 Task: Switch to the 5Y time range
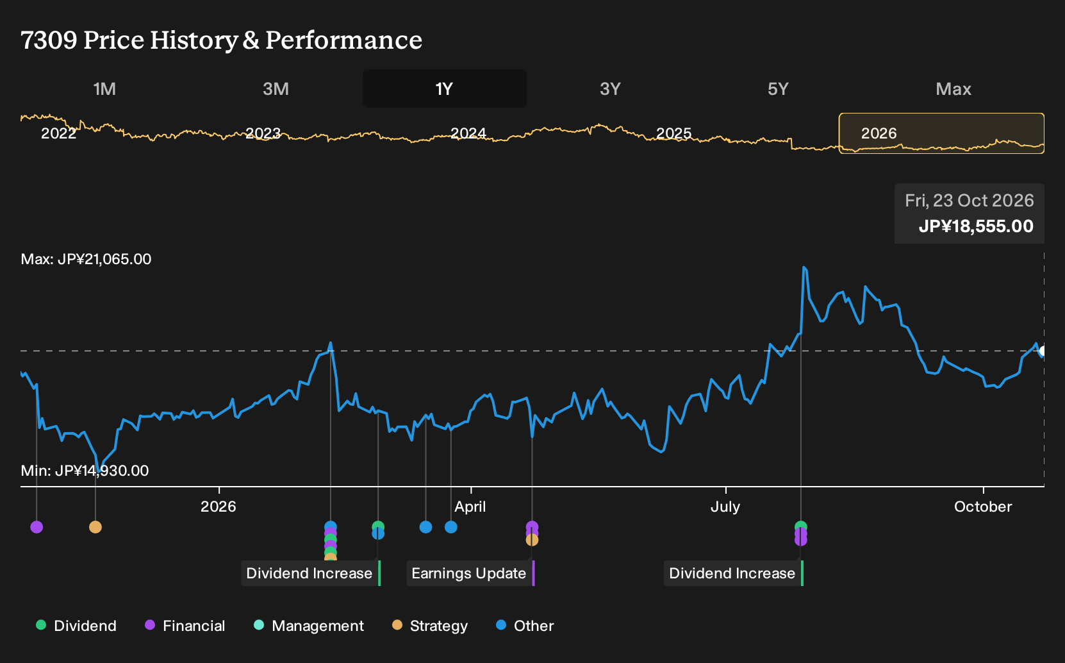(778, 89)
